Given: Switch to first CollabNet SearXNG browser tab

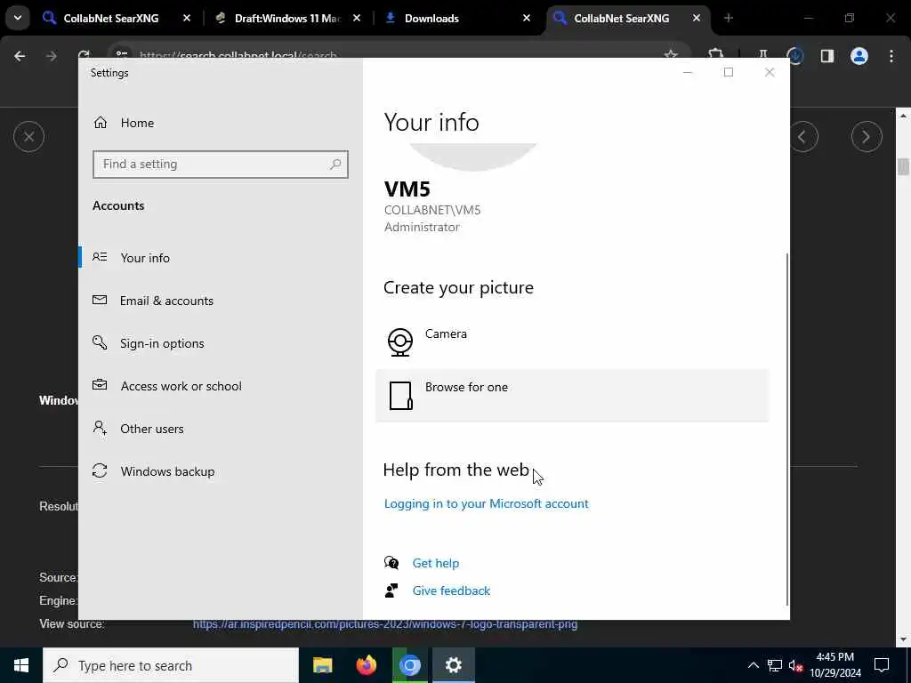Looking at the screenshot, I should [x=110, y=19].
